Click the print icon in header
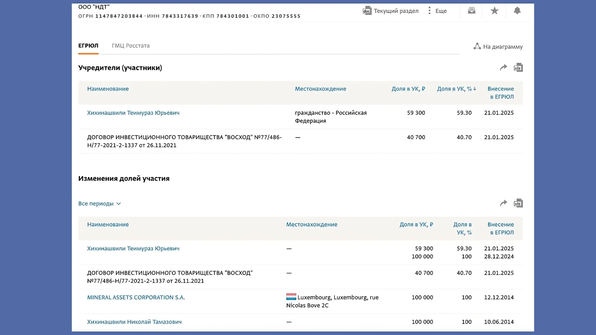This screenshot has width=596, height=335. (x=472, y=10)
